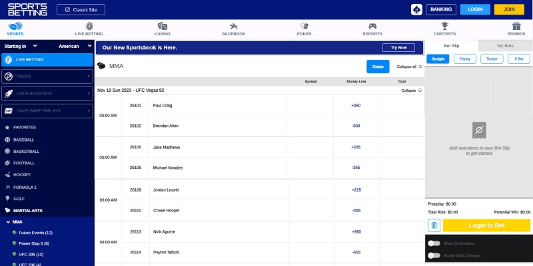Click the poker spade icon near Banking
Viewport: 533px width, 266px height.
[x=416, y=9]
